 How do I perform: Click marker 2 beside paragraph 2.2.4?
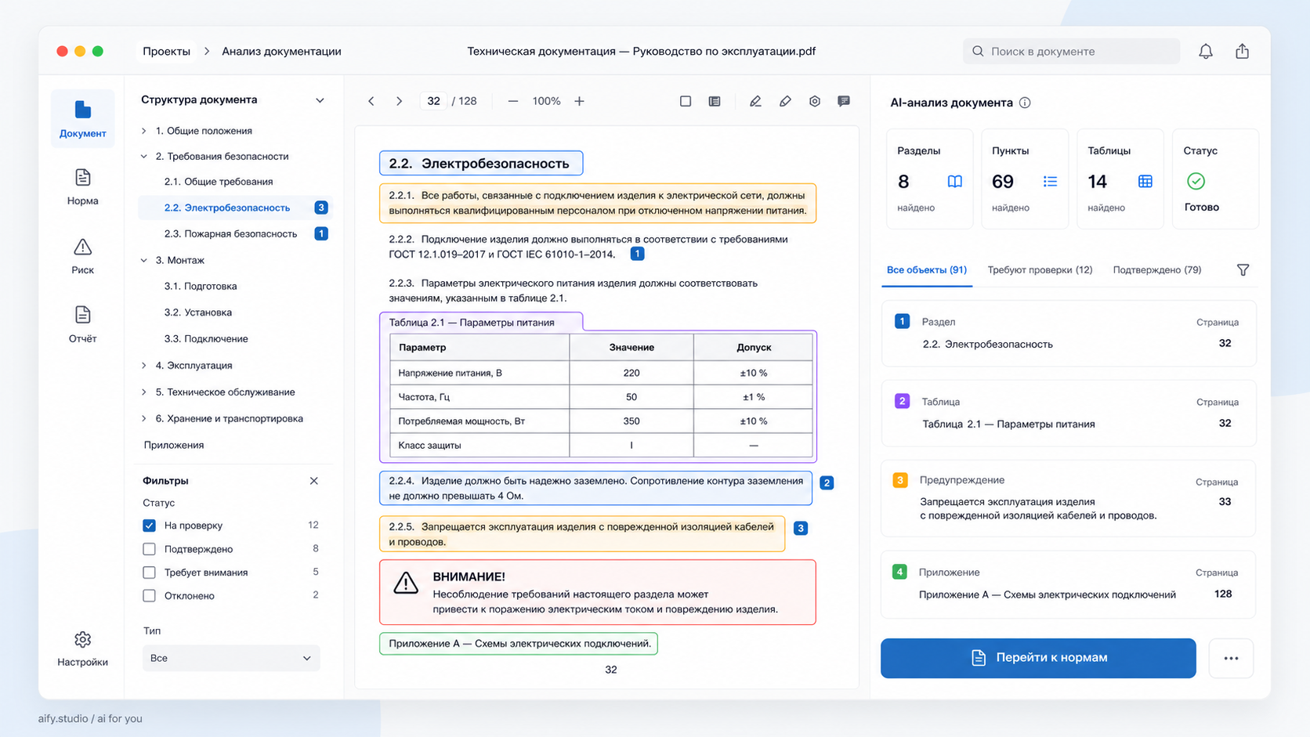coord(827,483)
